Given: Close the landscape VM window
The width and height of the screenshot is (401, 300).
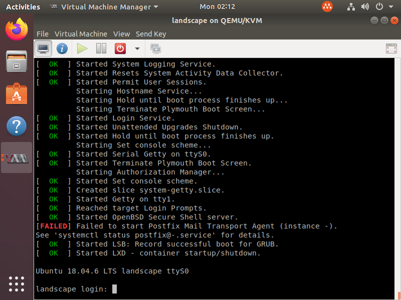Looking at the screenshot, I should tap(394, 20).
